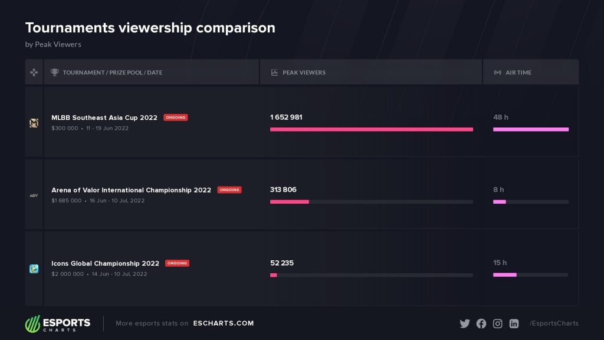Click the 1 652 981 peak viewers bar
Screen dimensions: 604x340
point(372,129)
